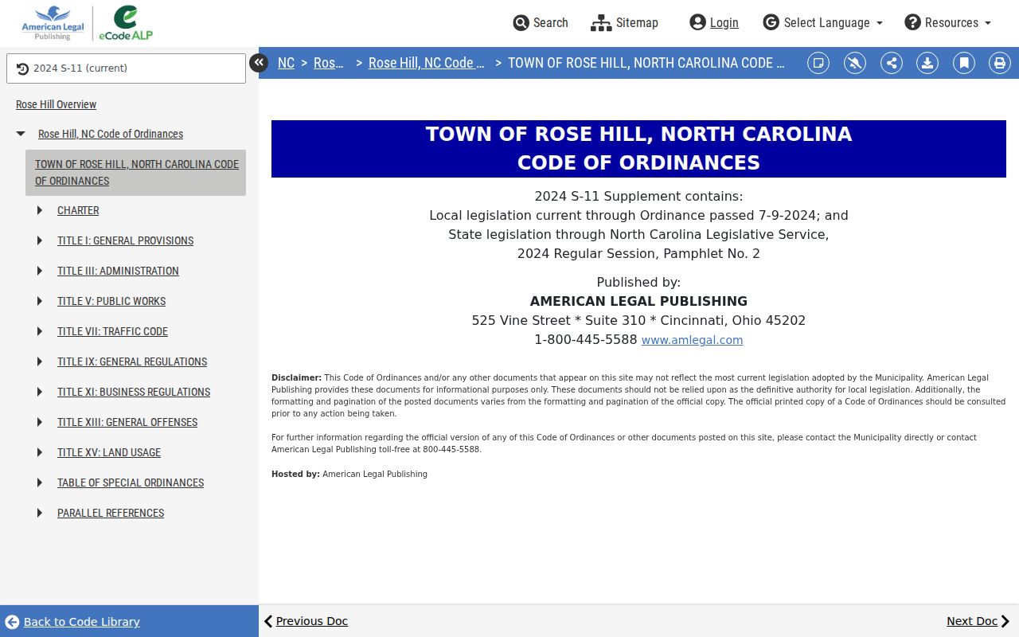Expand Title XI: Business Regulations arrow
The image size is (1019, 637).
point(40,392)
